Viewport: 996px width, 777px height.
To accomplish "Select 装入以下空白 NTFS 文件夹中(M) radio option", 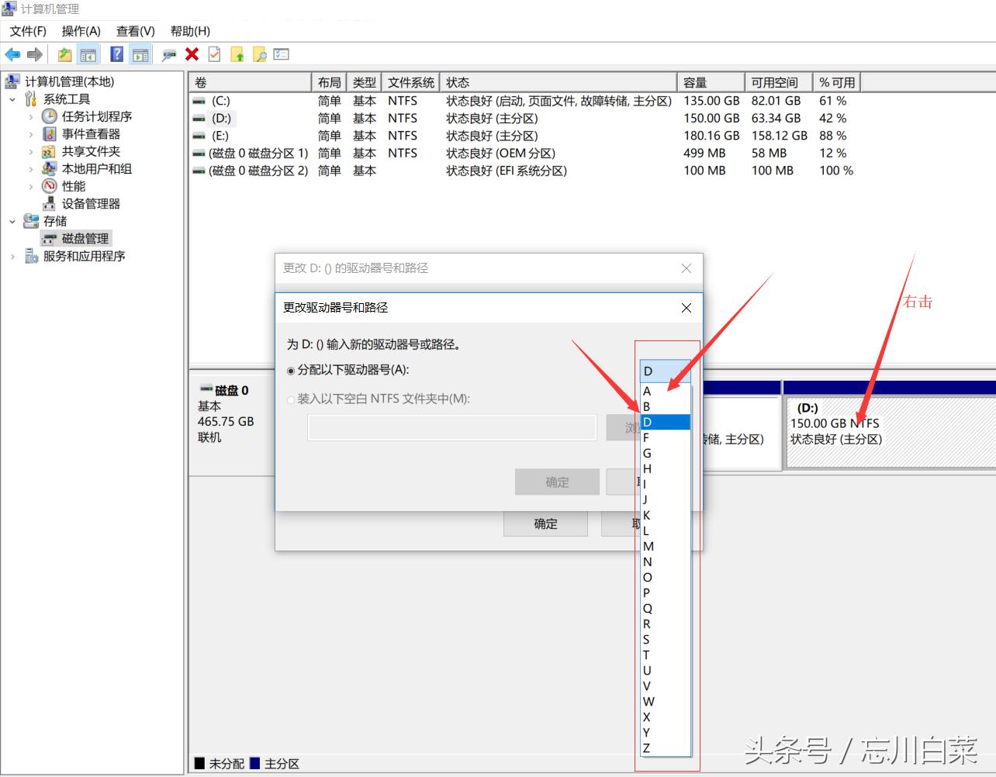I will [291, 399].
